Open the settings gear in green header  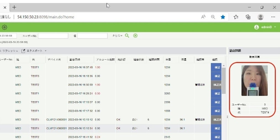(4, 27)
